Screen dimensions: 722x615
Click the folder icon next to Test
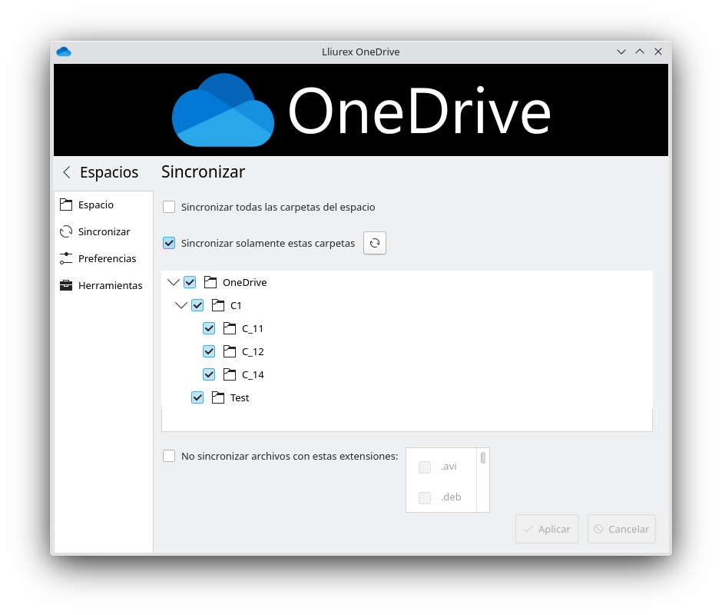218,398
